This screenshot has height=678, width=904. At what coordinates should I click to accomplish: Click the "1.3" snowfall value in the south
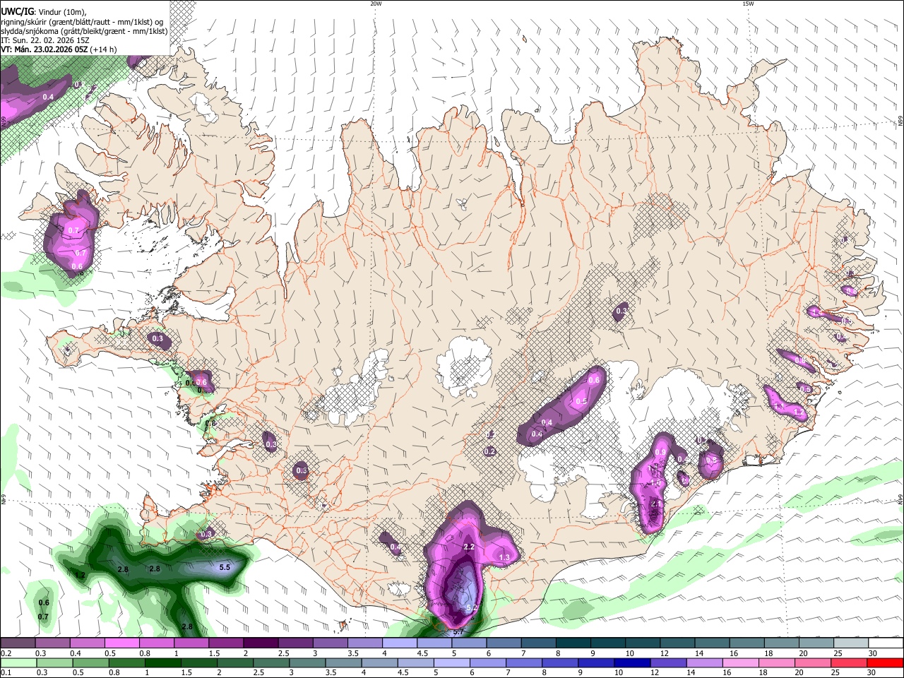coord(504,558)
